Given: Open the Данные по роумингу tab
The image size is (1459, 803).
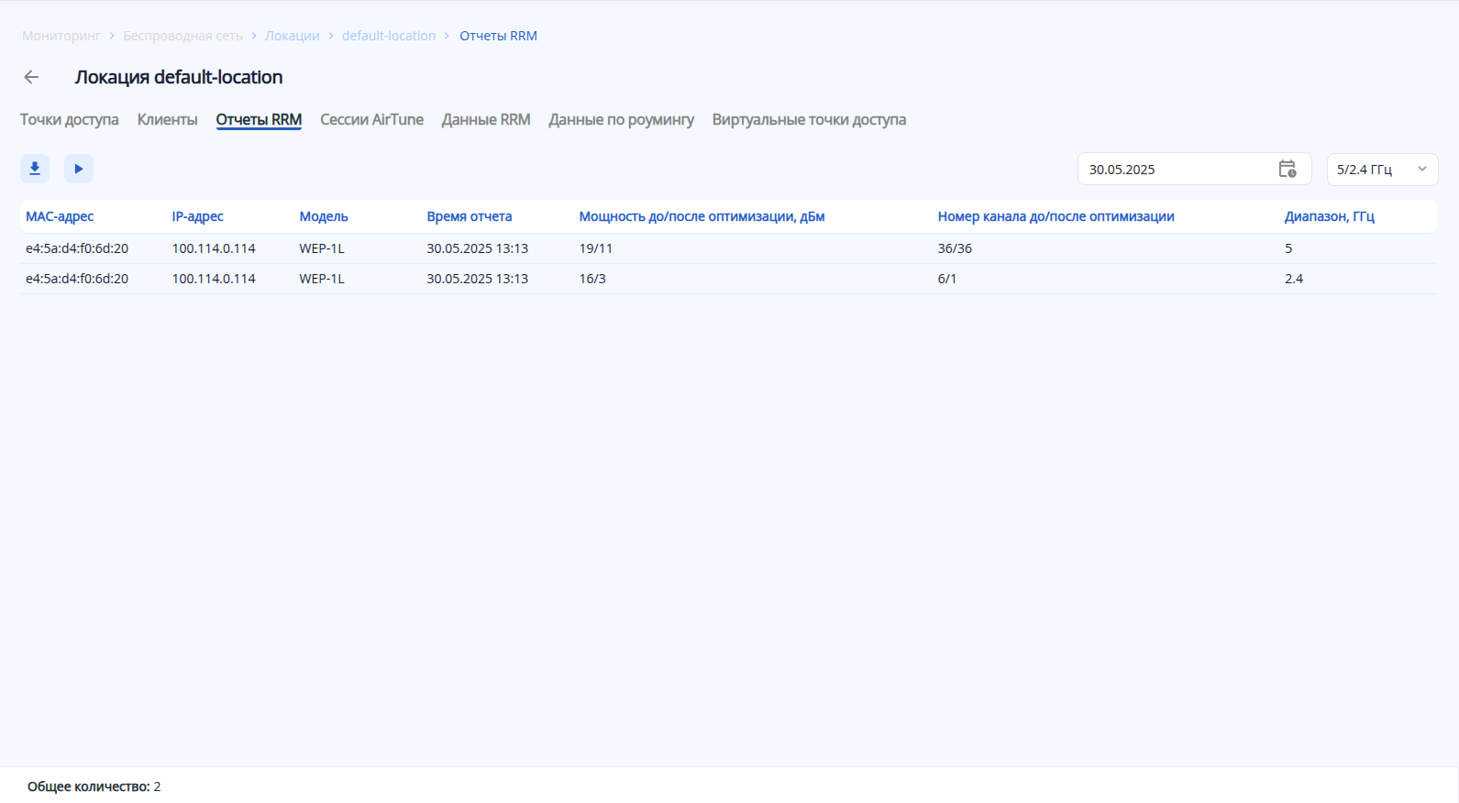Looking at the screenshot, I should pos(621,120).
